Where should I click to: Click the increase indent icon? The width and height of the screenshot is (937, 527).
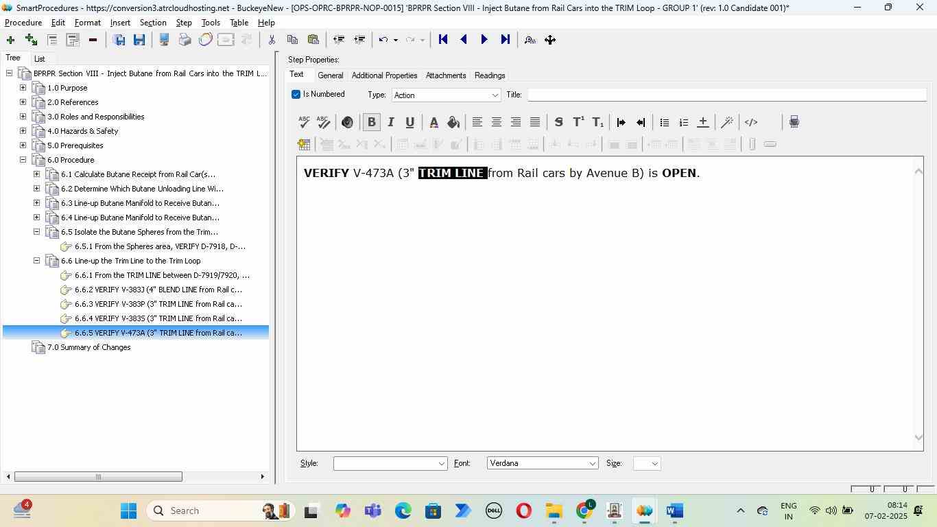(621, 122)
